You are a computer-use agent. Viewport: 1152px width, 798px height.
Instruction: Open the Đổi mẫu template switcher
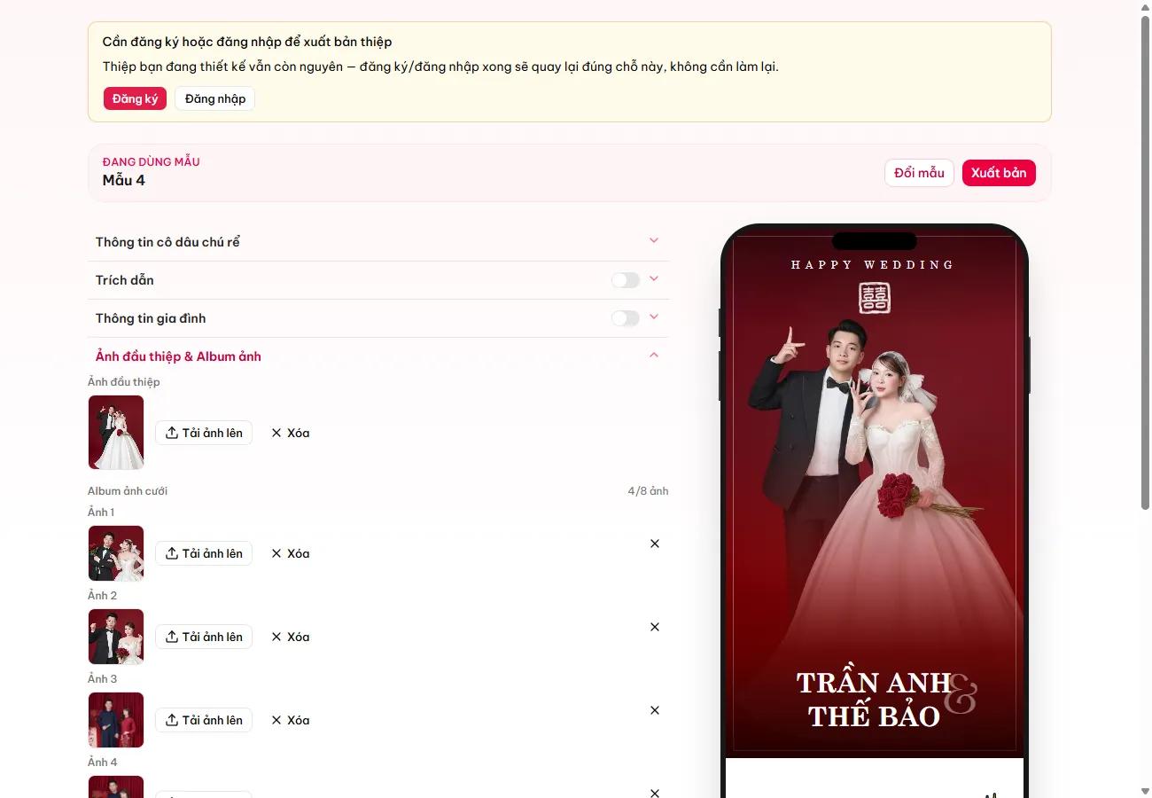(x=920, y=173)
